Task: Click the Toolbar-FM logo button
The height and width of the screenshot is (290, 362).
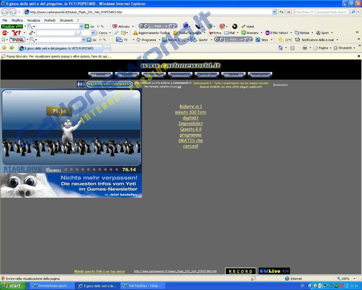Action: coord(12,26)
